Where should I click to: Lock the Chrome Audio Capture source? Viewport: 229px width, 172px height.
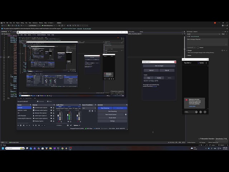[53, 107]
